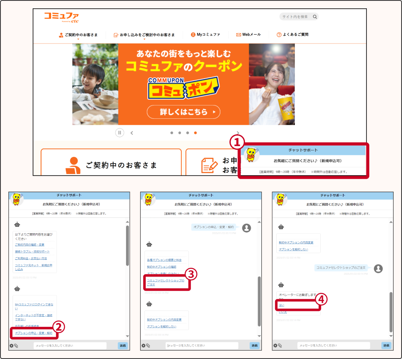Image resolution: width=402 pixels, height=359 pixels.
Task: Click the 各種オプションの概要と料金 link
Action: (x=164, y=260)
